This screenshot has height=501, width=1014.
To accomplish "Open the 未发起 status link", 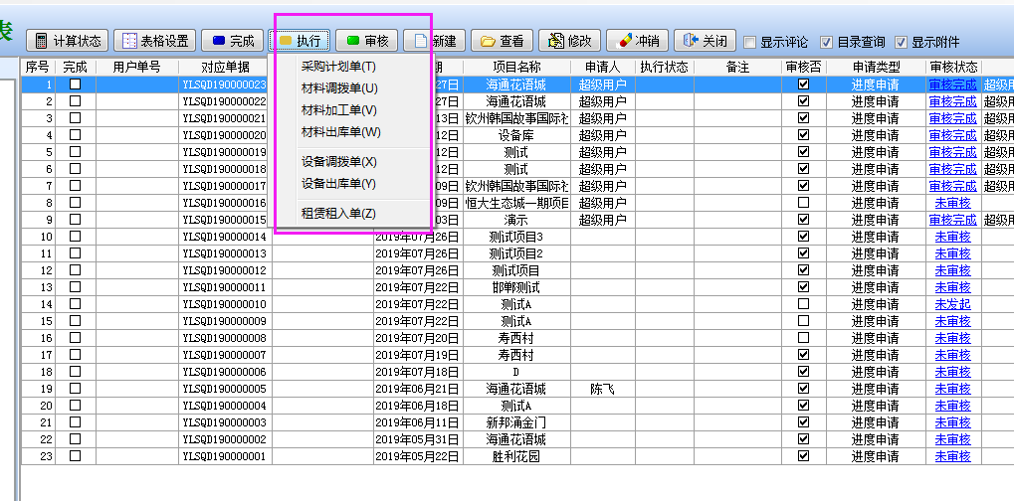I will (952, 304).
